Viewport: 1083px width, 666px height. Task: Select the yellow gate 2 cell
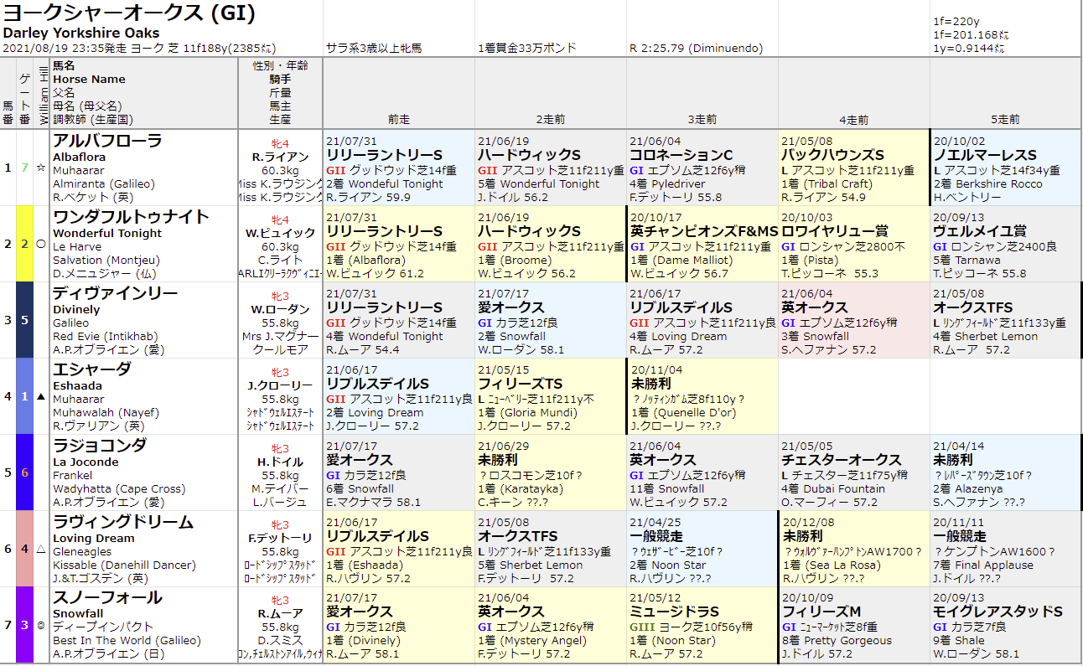(x=24, y=244)
